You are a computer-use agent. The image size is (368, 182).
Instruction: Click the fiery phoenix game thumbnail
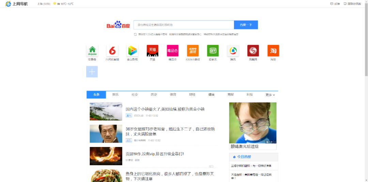click(x=106, y=156)
